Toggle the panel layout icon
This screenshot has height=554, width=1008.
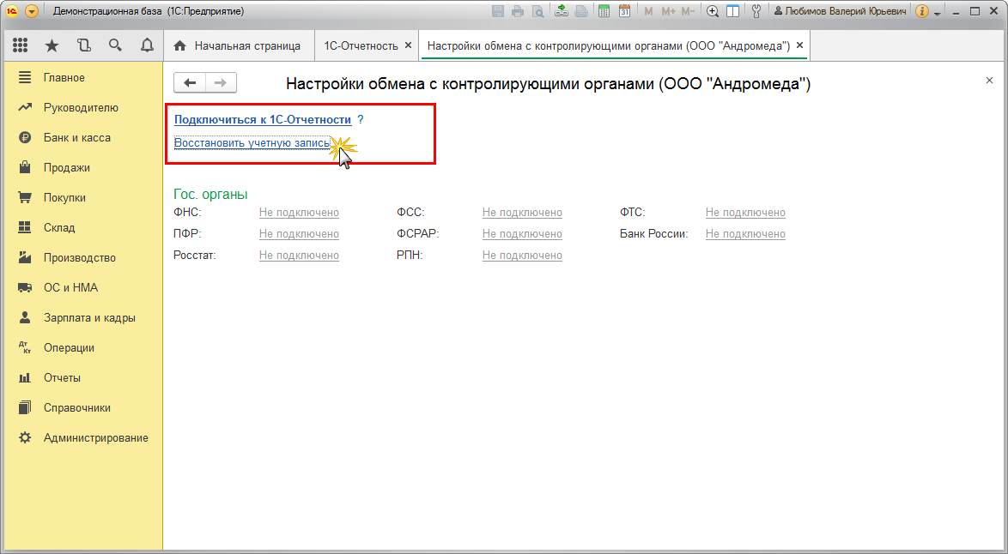click(732, 11)
